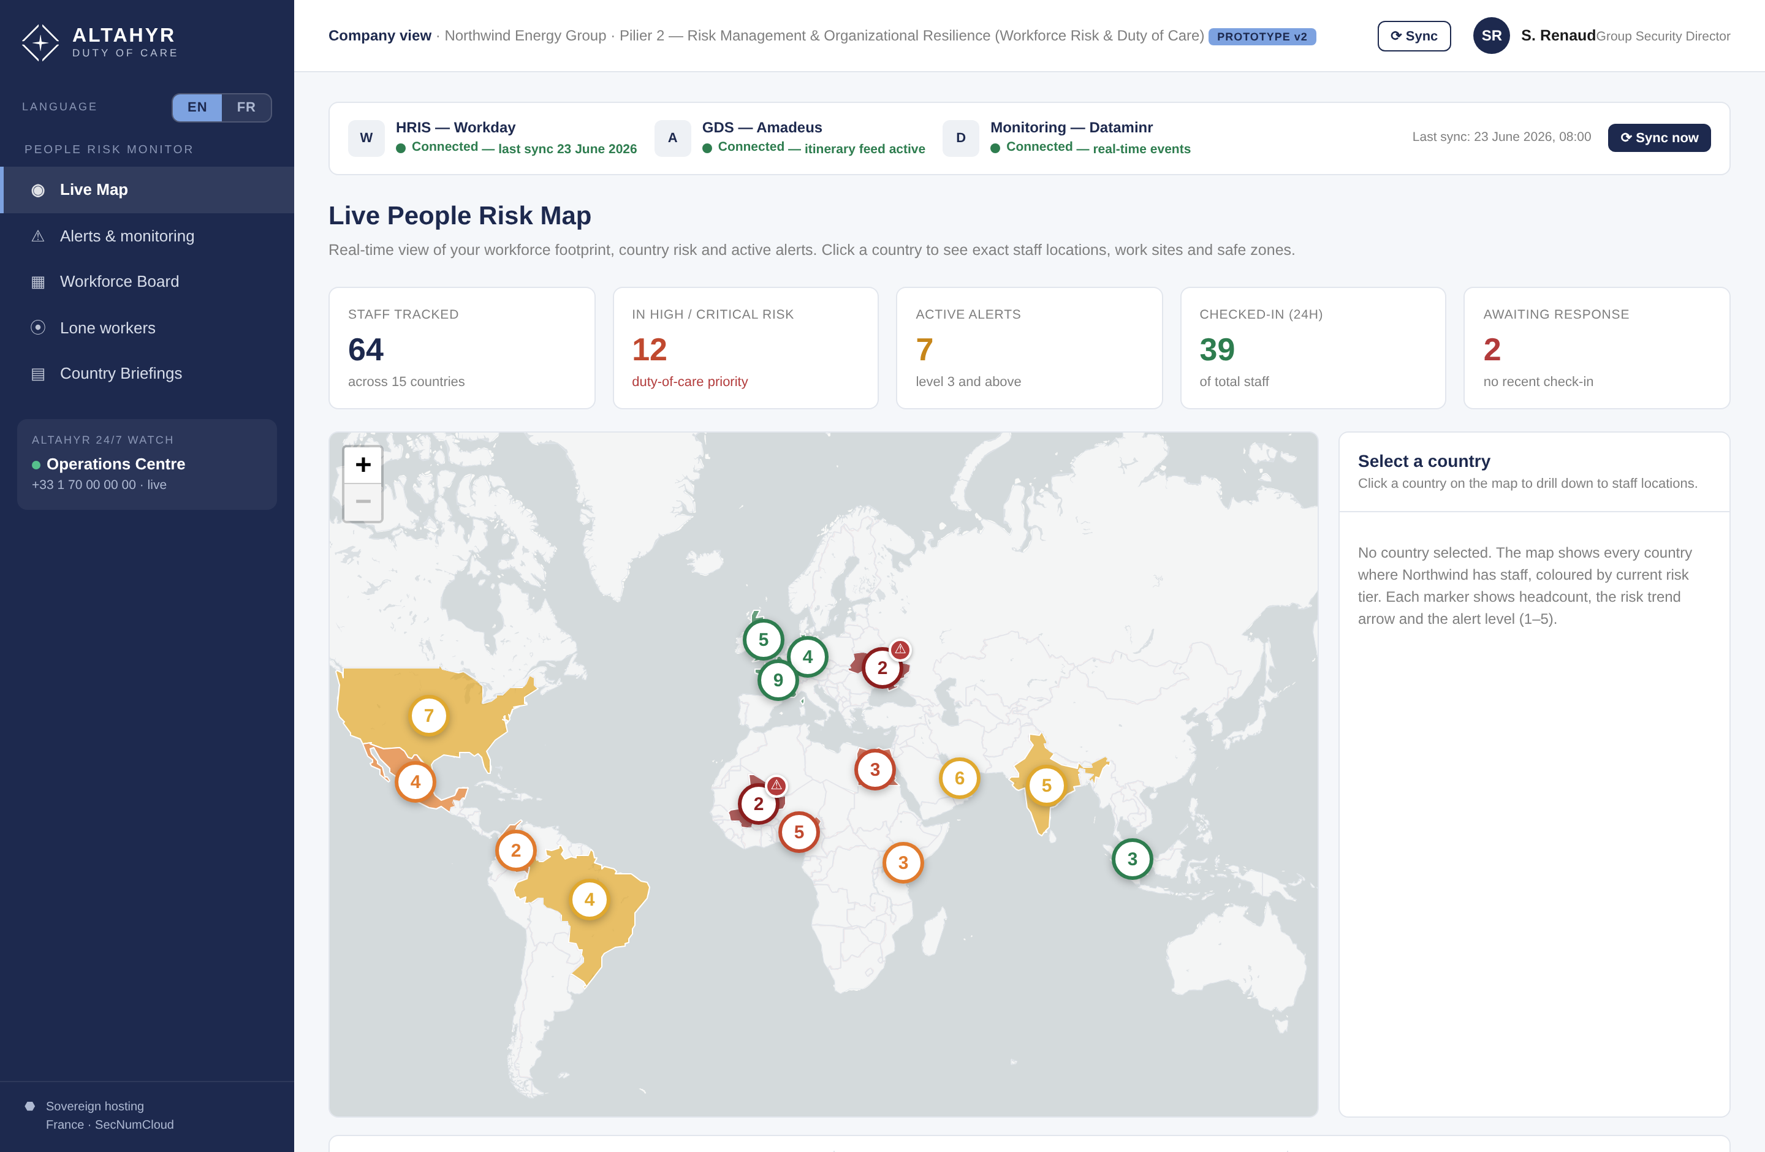Click the S. Renaud user name

coord(1558,36)
